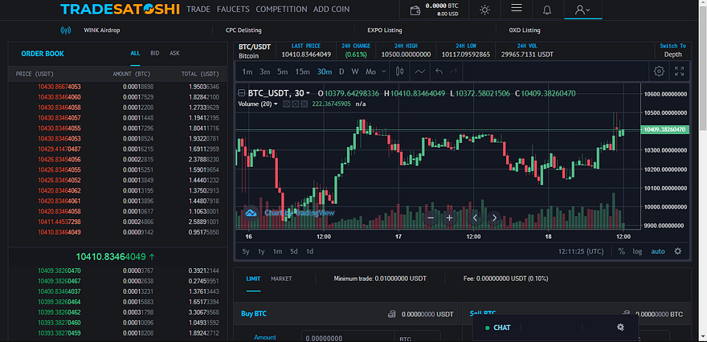
Task: Click the buy Amount input field
Action: click(348, 338)
